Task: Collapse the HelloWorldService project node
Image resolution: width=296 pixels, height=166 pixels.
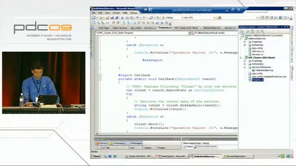Action: 241,39
